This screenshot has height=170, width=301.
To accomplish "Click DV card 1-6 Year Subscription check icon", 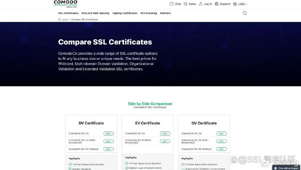I will pos(70,164).
